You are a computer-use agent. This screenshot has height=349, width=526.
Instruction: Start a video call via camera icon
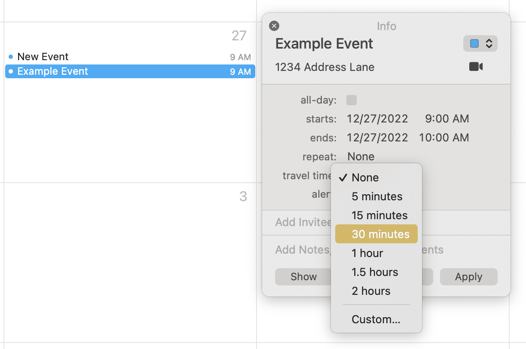475,66
